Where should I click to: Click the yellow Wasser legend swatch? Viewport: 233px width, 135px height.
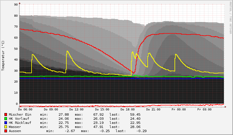6,127
